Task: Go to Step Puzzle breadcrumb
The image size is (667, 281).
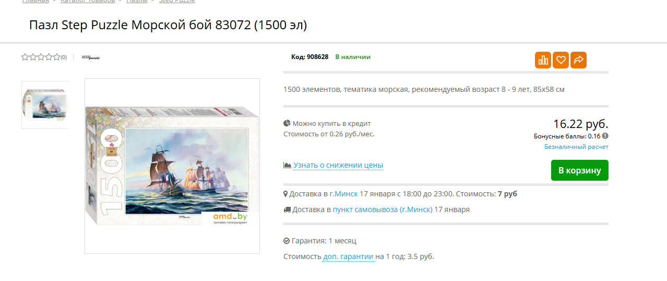Action: pos(177,2)
